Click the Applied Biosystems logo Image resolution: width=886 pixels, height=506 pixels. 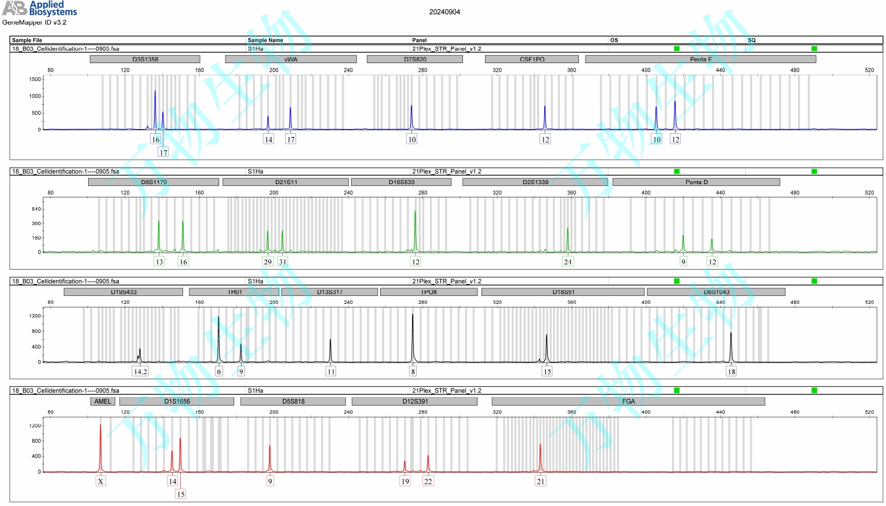click(x=39, y=8)
